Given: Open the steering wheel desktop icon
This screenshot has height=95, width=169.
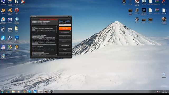Looking at the screenshot, I should [x=3, y=29].
